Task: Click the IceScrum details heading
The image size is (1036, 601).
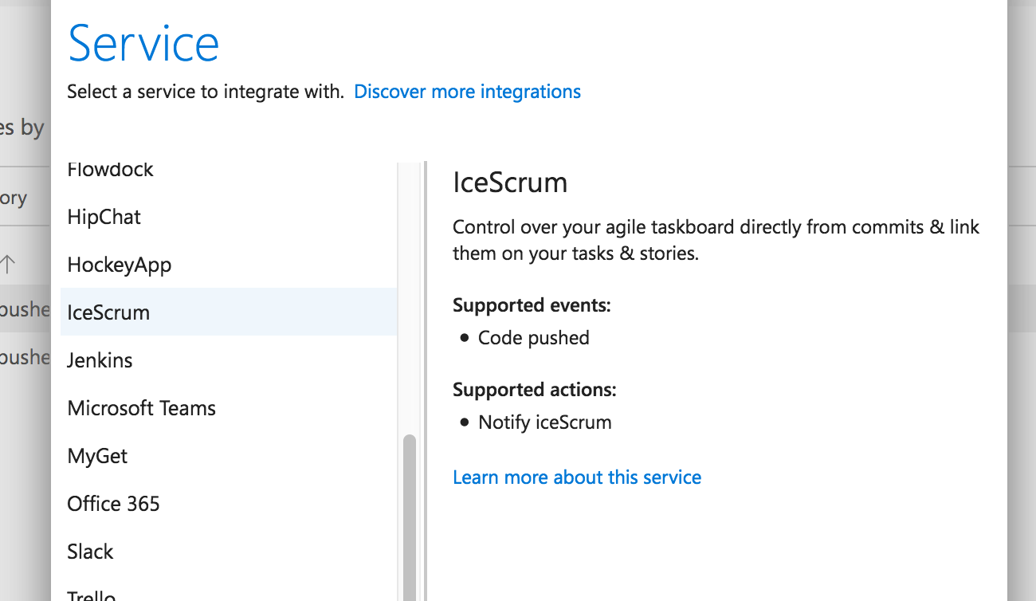Action: tap(510, 183)
